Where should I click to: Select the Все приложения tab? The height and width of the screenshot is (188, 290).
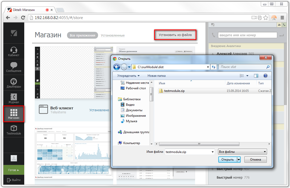click(x=82, y=36)
